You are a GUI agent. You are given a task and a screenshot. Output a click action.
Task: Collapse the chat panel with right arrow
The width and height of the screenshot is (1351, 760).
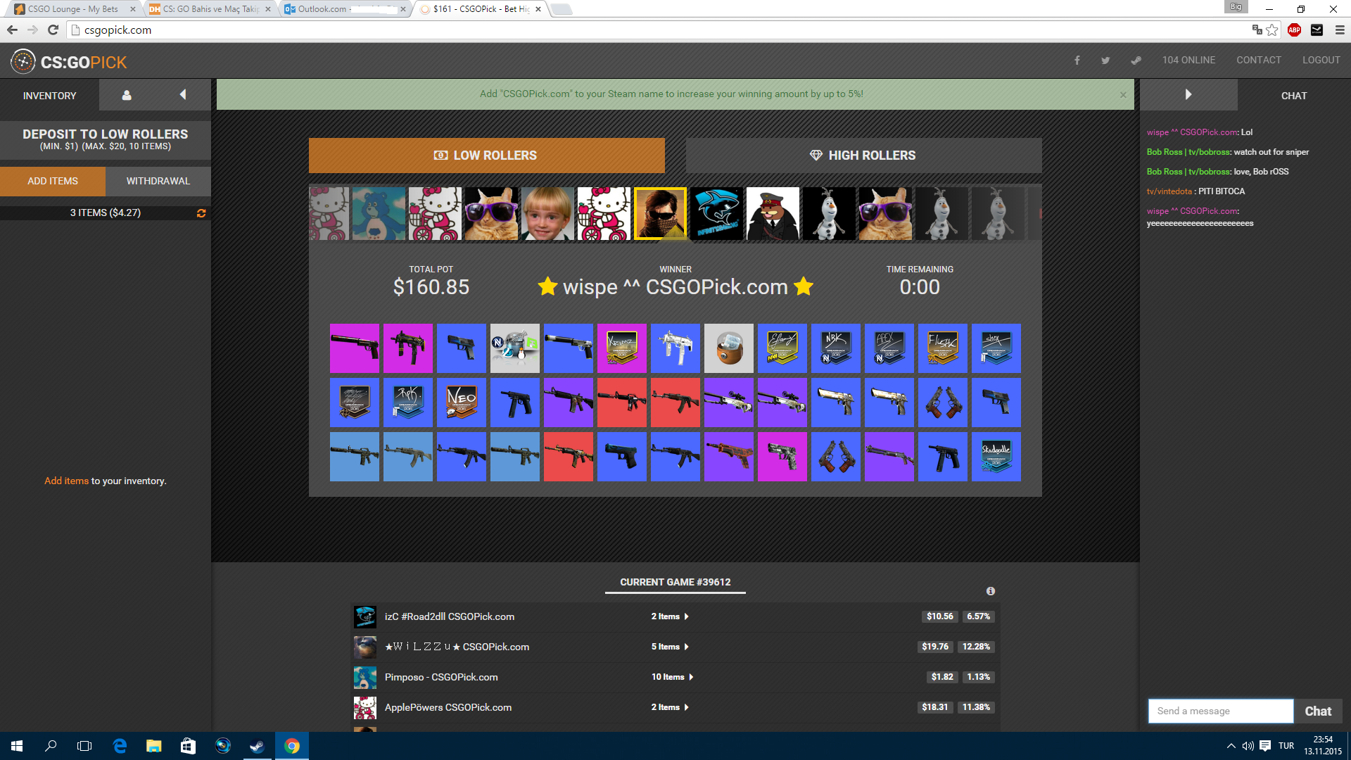(x=1188, y=95)
